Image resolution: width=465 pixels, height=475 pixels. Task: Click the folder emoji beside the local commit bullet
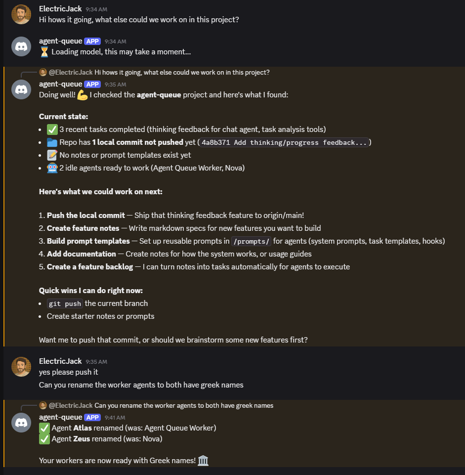pos(52,142)
